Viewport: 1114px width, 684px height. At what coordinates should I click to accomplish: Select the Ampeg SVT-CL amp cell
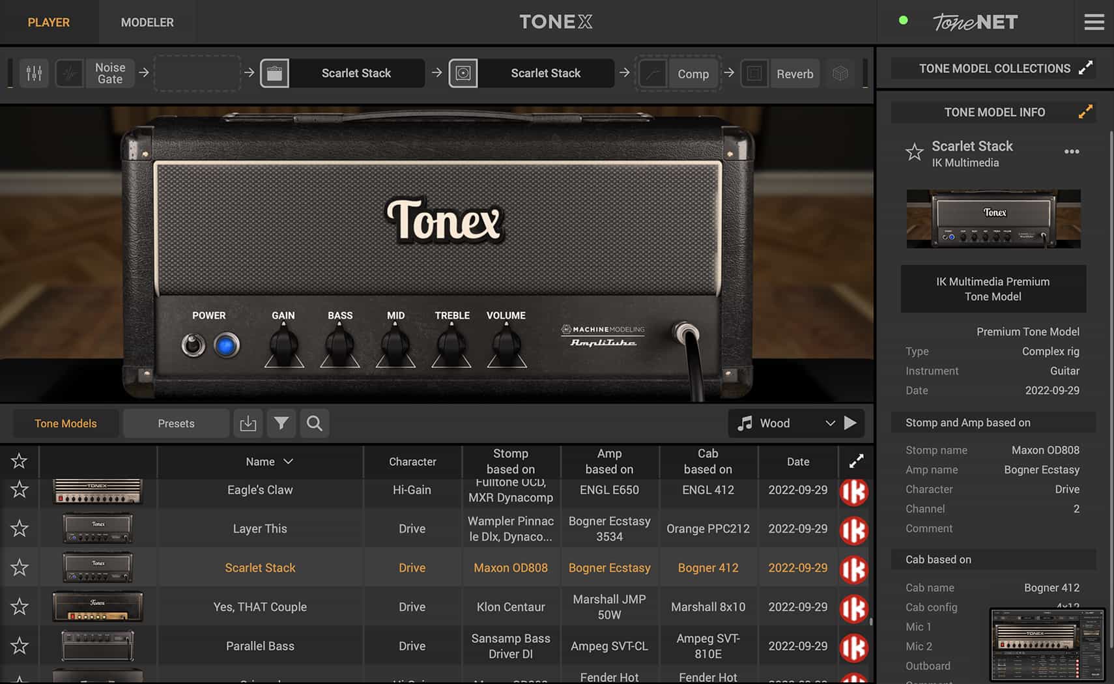pos(609,646)
